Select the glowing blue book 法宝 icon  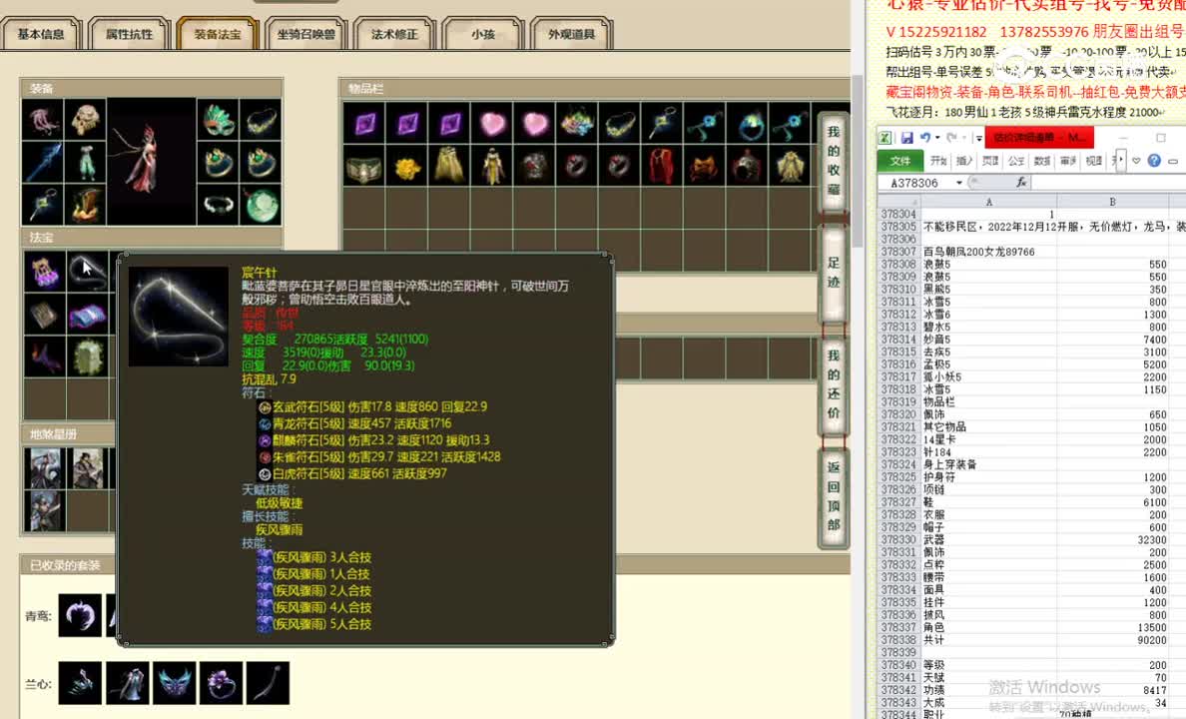tap(88, 315)
